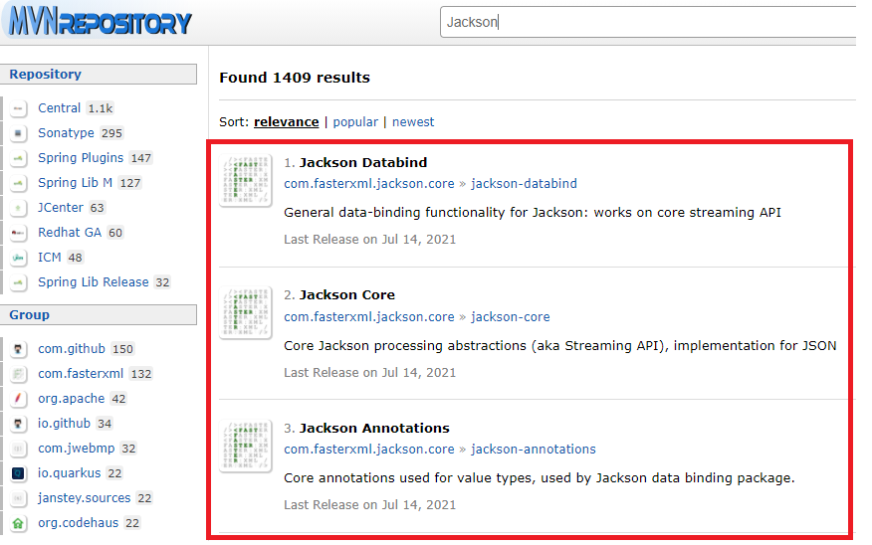Click the janstey.sources group icon

18,498
